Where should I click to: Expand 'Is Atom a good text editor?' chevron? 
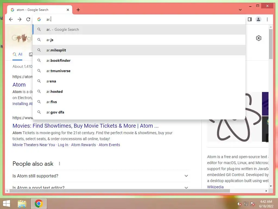pyautogui.click(x=186, y=188)
